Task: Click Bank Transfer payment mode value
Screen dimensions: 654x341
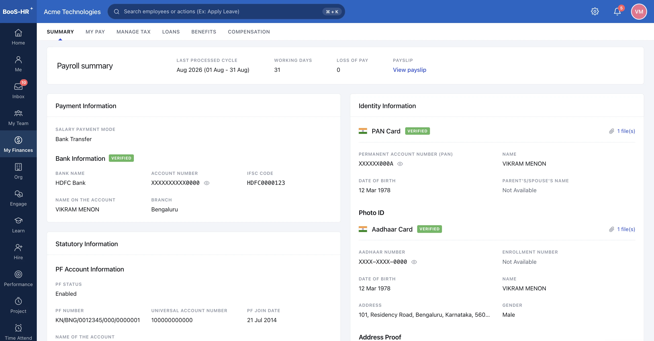Action: [74, 139]
